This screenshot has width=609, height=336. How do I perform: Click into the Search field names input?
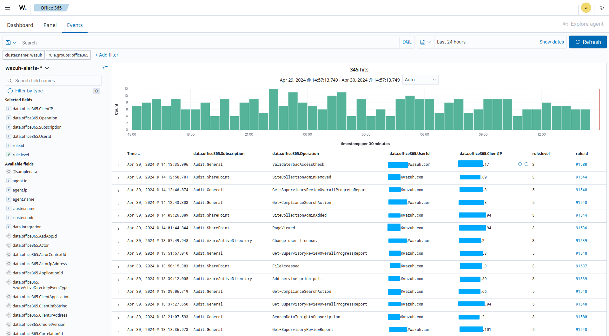(x=53, y=80)
